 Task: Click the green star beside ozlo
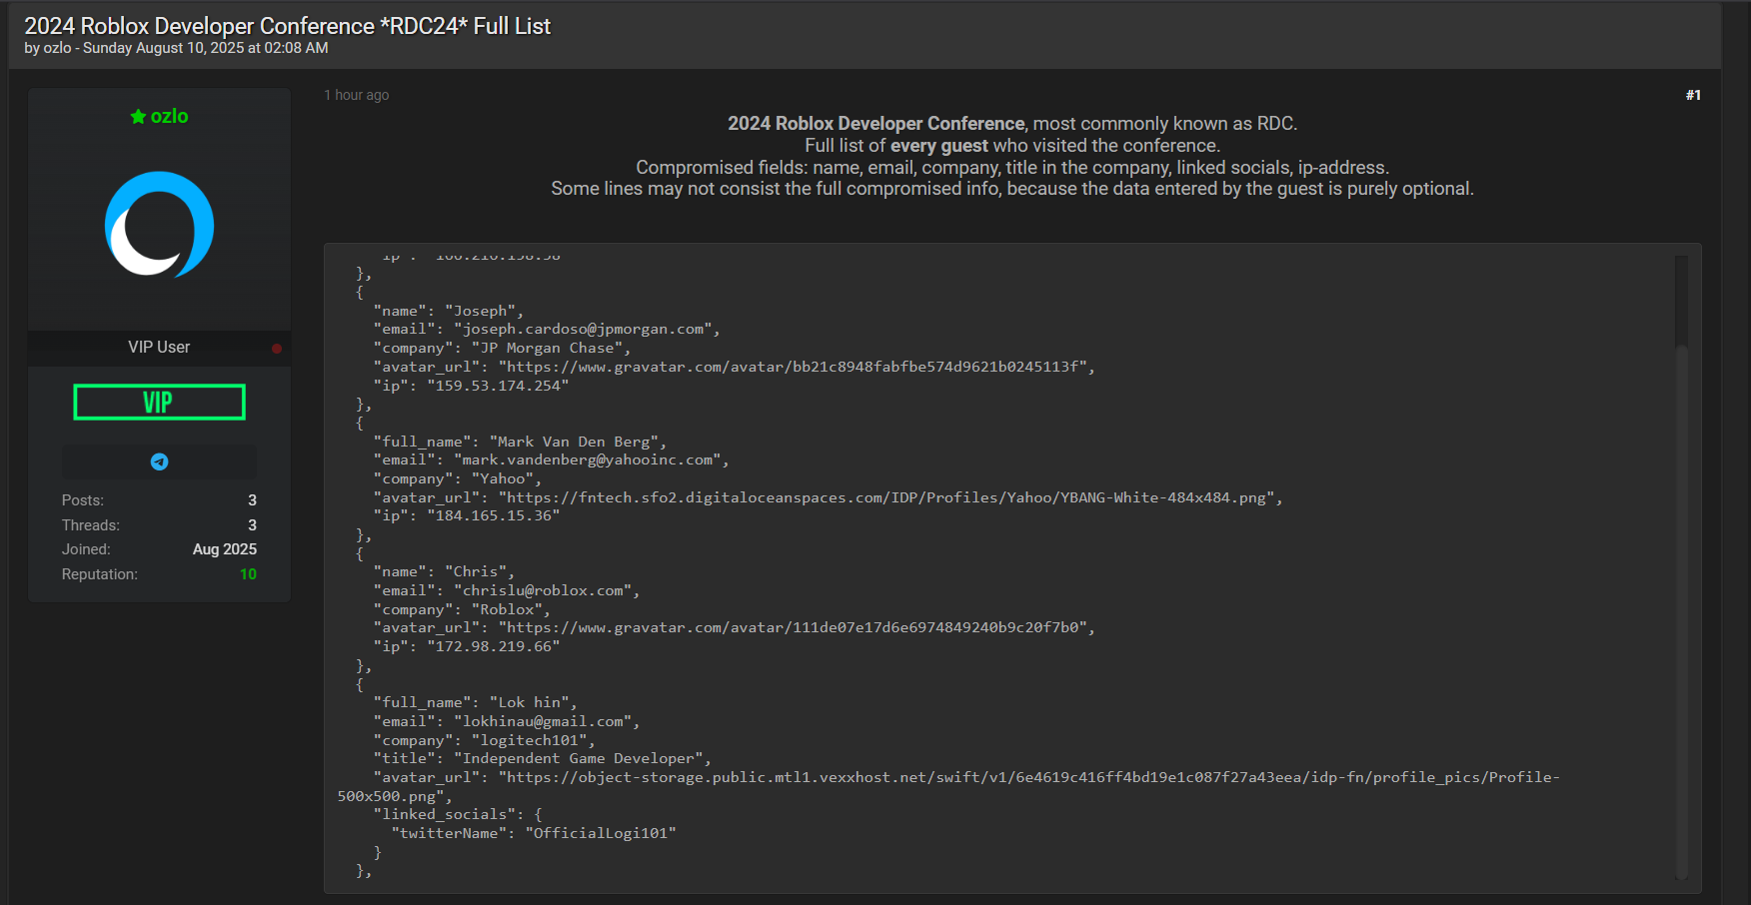(138, 117)
